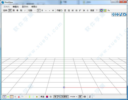This screenshot has height=100, width=128.
Task: Open the G sub-window
Action: pyautogui.click(x=88, y=10)
